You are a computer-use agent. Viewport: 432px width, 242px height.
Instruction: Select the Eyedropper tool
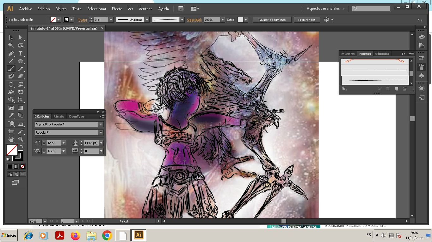[11, 116]
